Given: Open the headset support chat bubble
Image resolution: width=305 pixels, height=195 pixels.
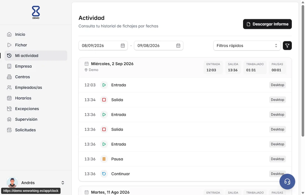Looking at the screenshot, I should tap(287, 182).
